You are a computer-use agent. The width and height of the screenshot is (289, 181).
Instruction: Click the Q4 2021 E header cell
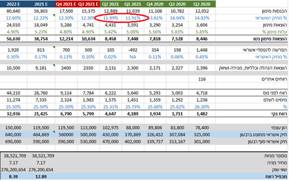click(66, 4)
